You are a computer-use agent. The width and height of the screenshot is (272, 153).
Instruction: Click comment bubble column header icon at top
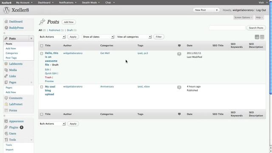click(179, 45)
